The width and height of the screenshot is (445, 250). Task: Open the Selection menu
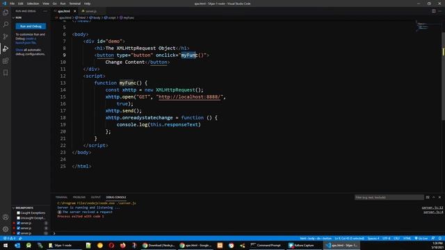(x=33, y=3)
